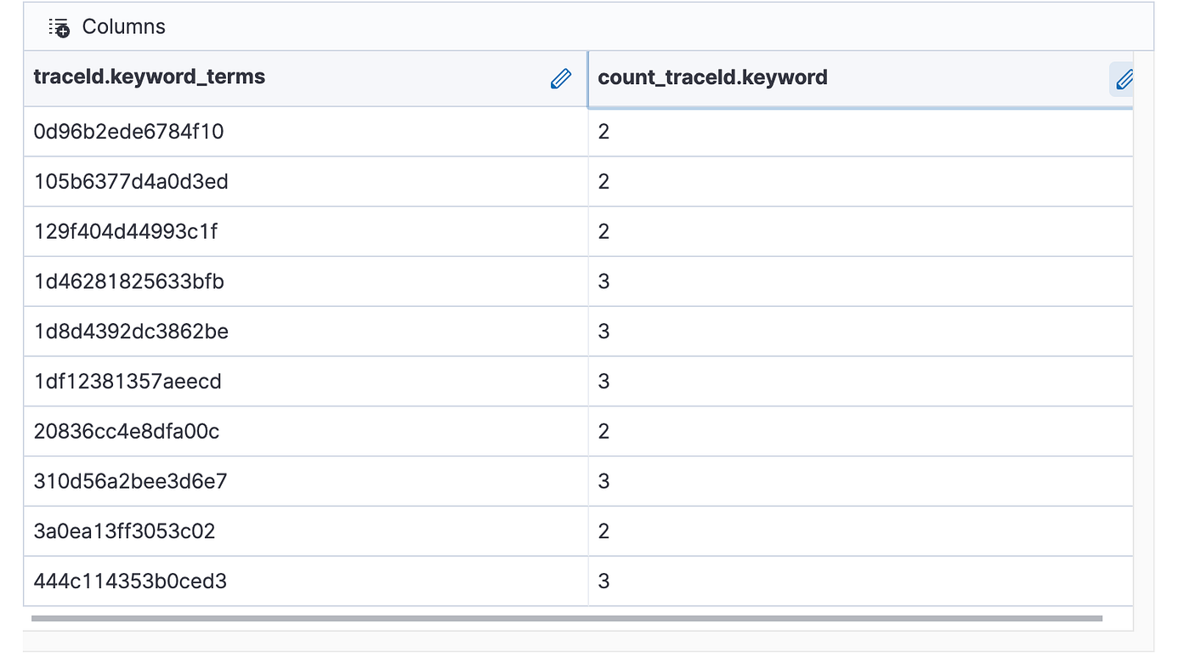Select the count_traceId.keyword column header
This screenshot has width=1190, height=658.
click(712, 78)
